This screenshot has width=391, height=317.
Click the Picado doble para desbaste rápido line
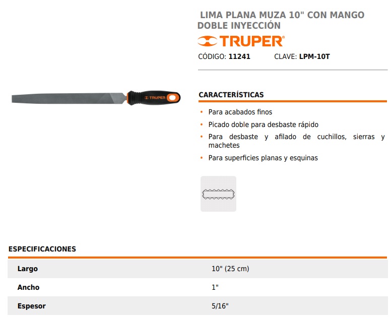tap(263, 124)
